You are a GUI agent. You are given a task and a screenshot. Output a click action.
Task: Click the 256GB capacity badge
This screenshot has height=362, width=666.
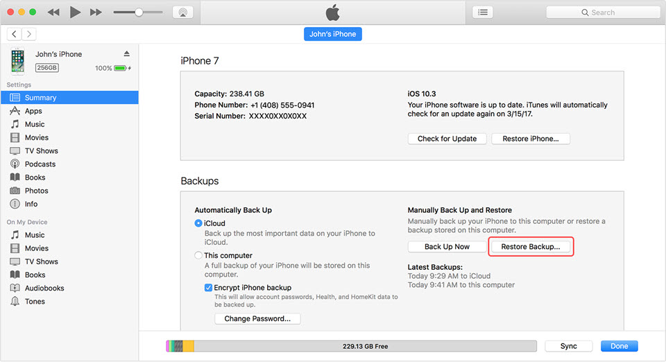pyautogui.click(x=46, y=67)
